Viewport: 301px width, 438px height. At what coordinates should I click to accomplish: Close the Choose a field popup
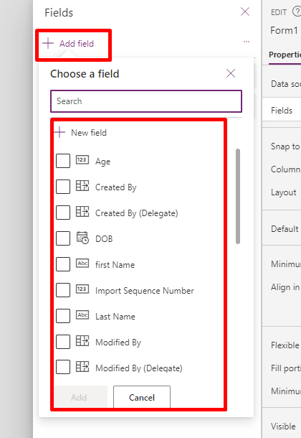pyautogui.click(x=231, y=73)
